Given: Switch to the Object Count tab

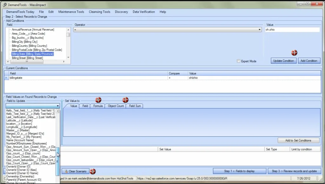Looking at the screenshot, I should coord(116,106).
